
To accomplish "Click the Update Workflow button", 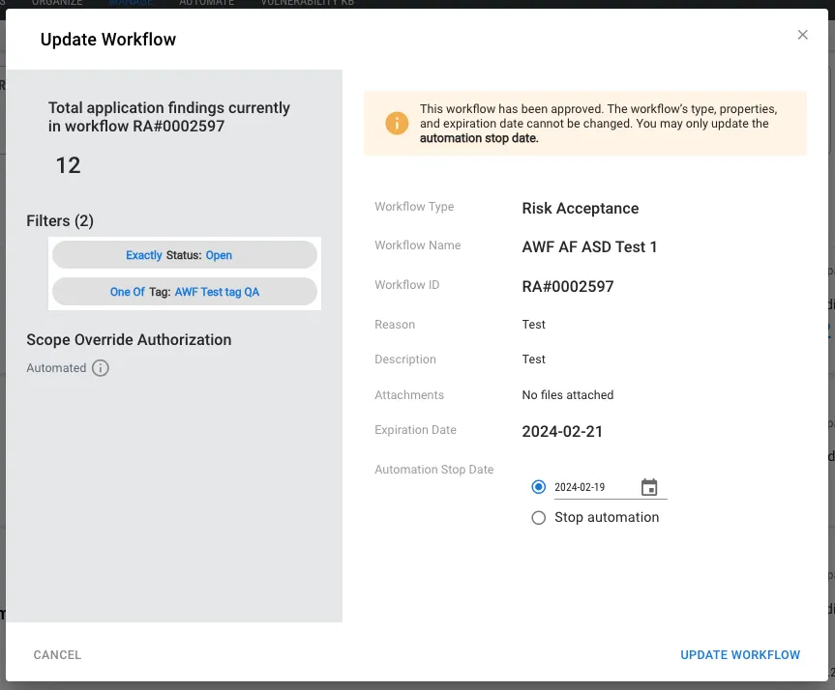I will pyautogui.click(x=740, y=655).
